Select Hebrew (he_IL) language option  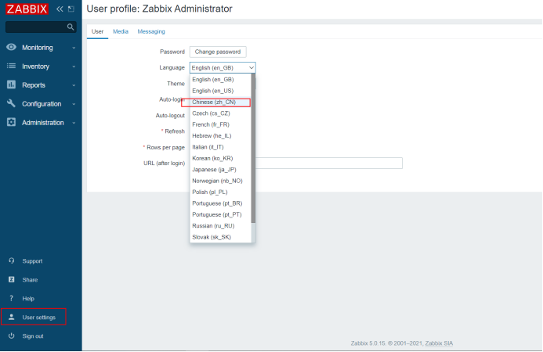point(220,136)
